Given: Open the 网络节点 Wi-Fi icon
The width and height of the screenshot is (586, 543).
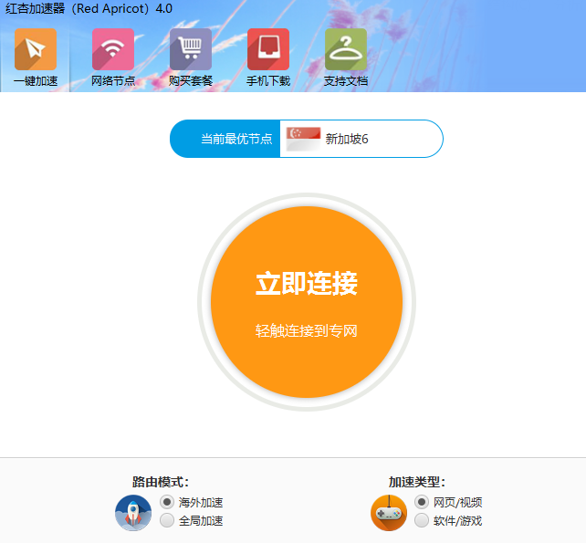Looking at the screenshot, I should (113, 49).
